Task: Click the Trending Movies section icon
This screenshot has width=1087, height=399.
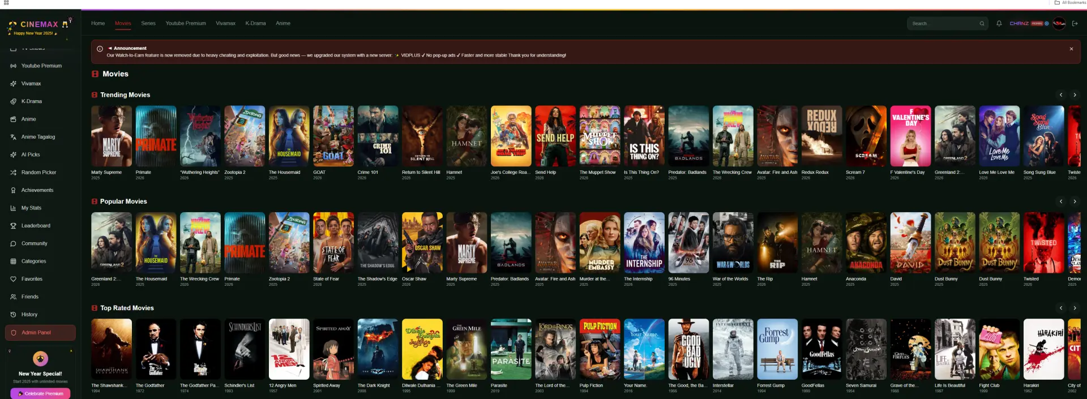Action: (x=95, y=95)
